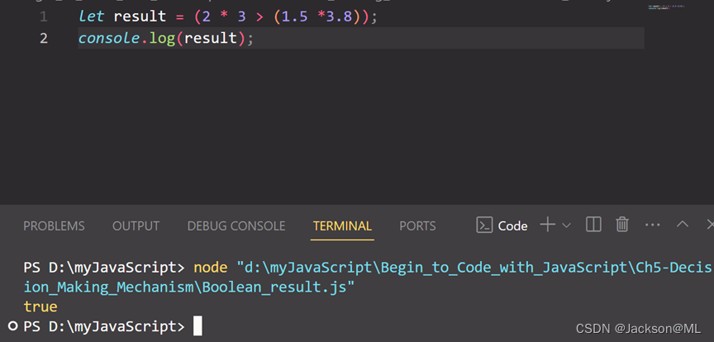The height and width of the screenshot is (342, 714).
Task: Maximize the panel with the up chevron
Action: [x=683, y=225]
